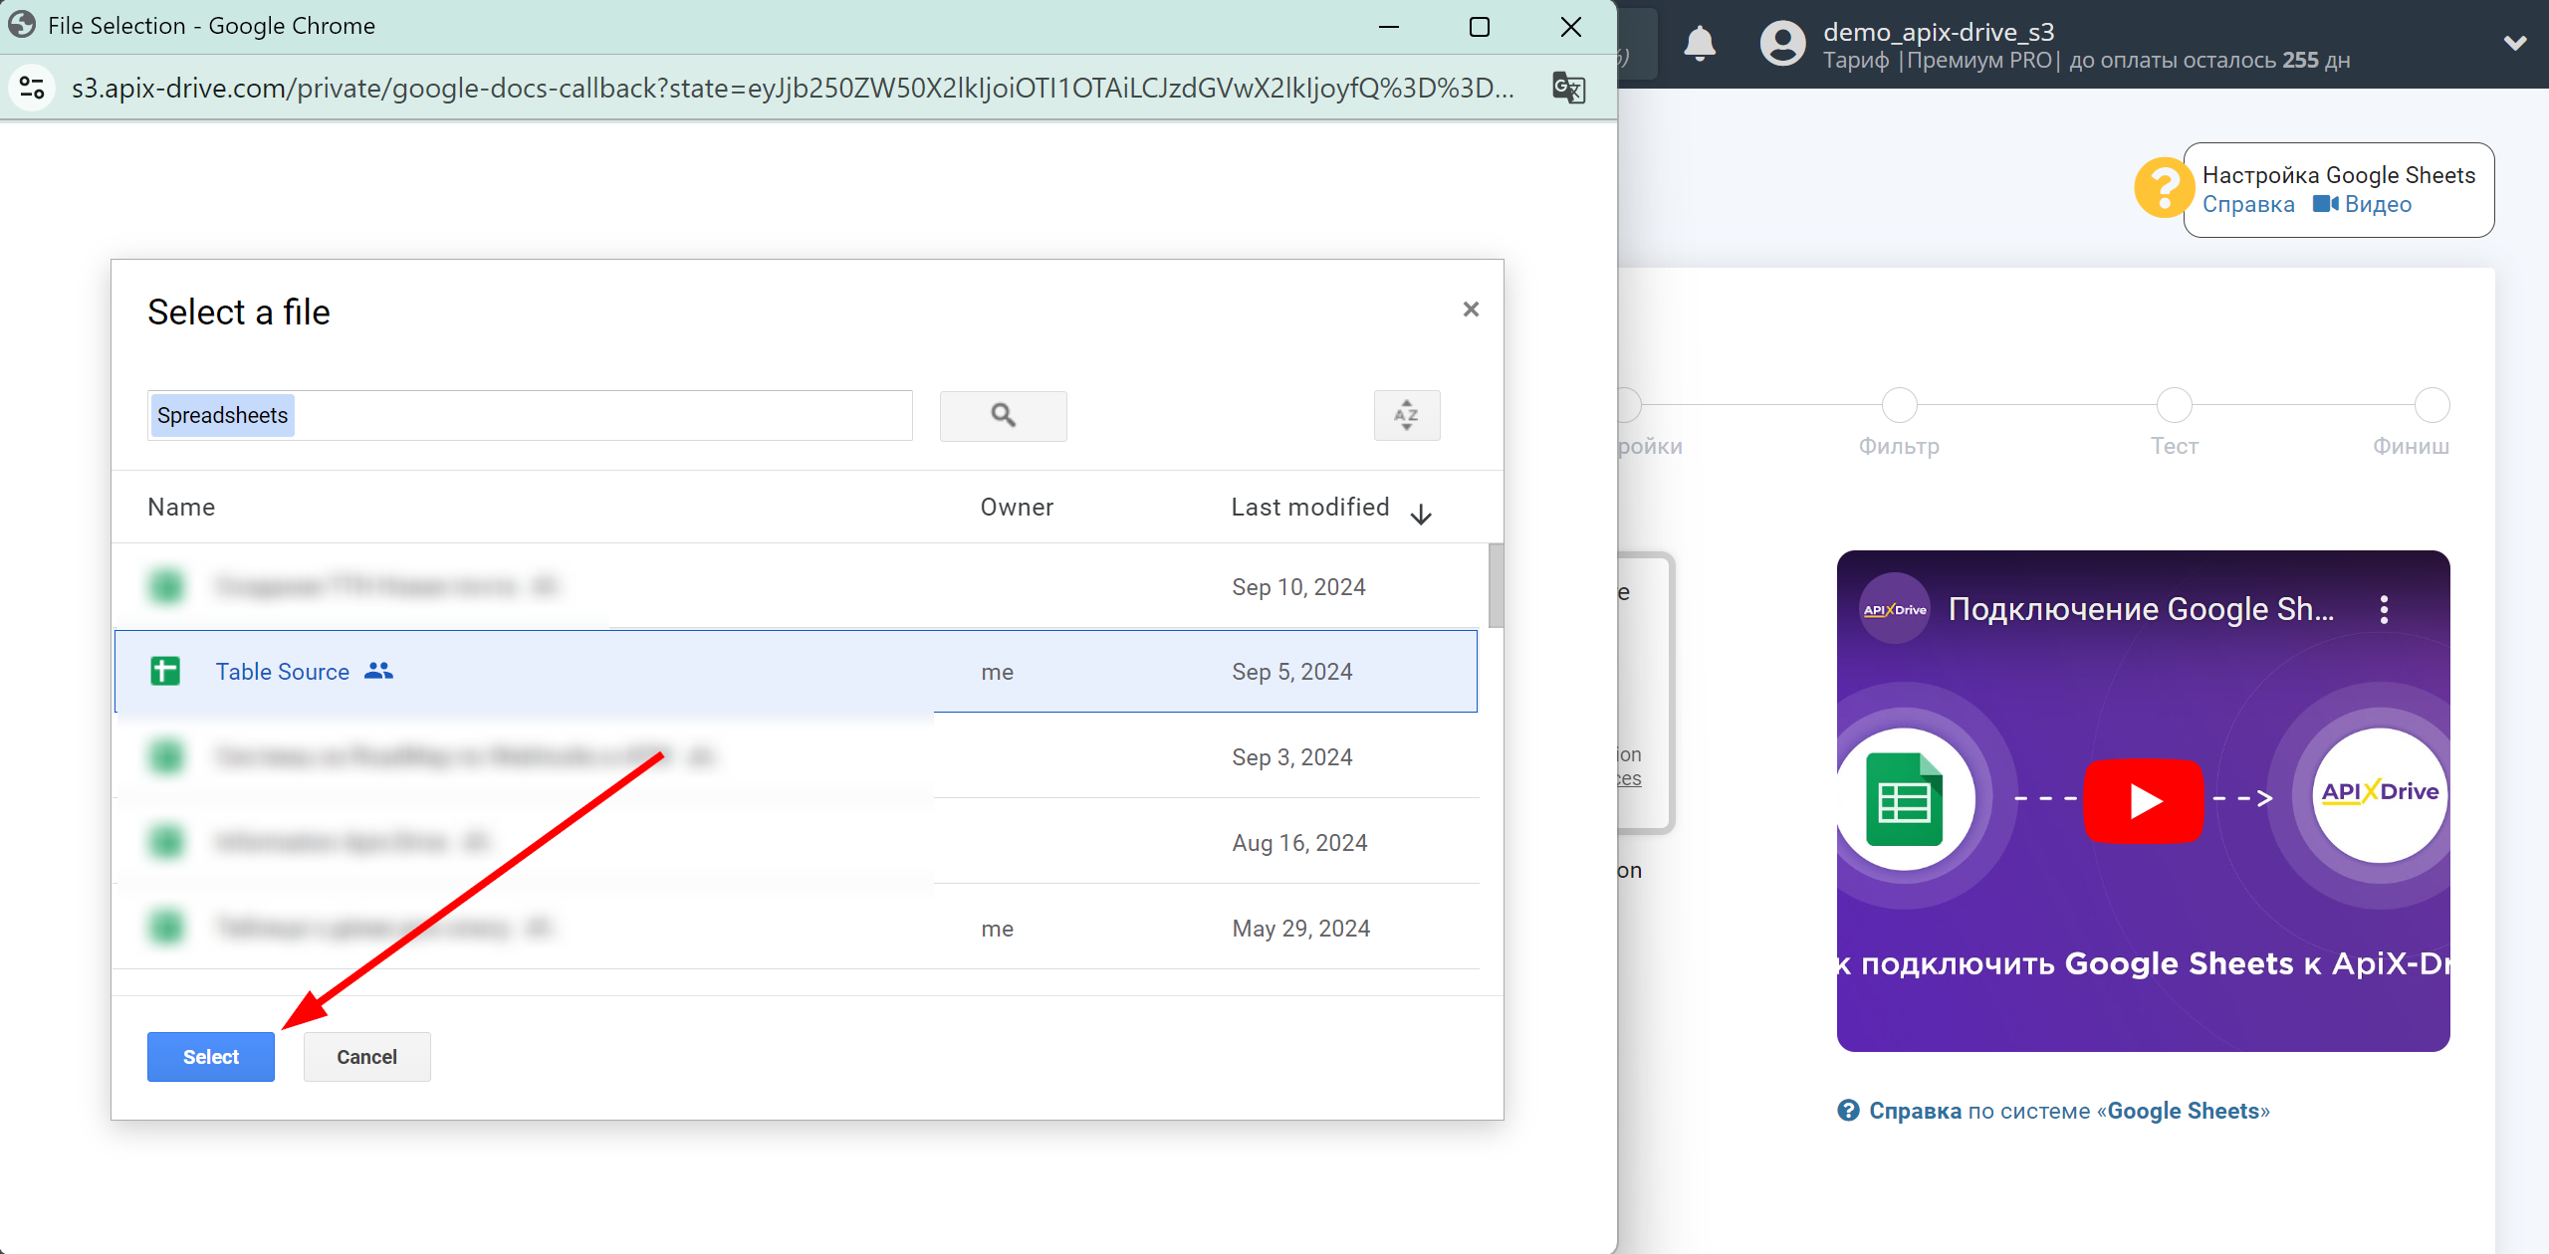Click the search icon in file dialog
The image size is (2549, 1254).
click(1003, 416)
